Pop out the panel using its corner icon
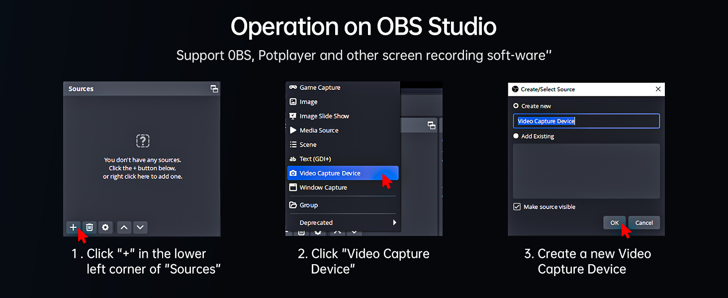 pos(431,125)
